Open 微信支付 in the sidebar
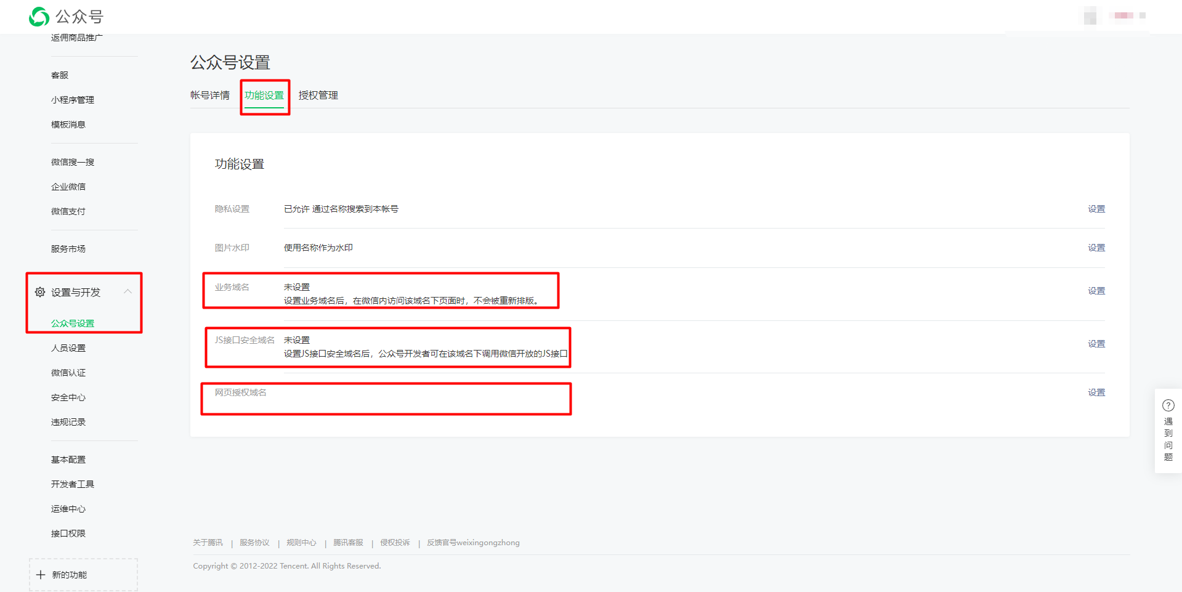1182x592 pixels. pyautogui.click(x=68, y=211)
